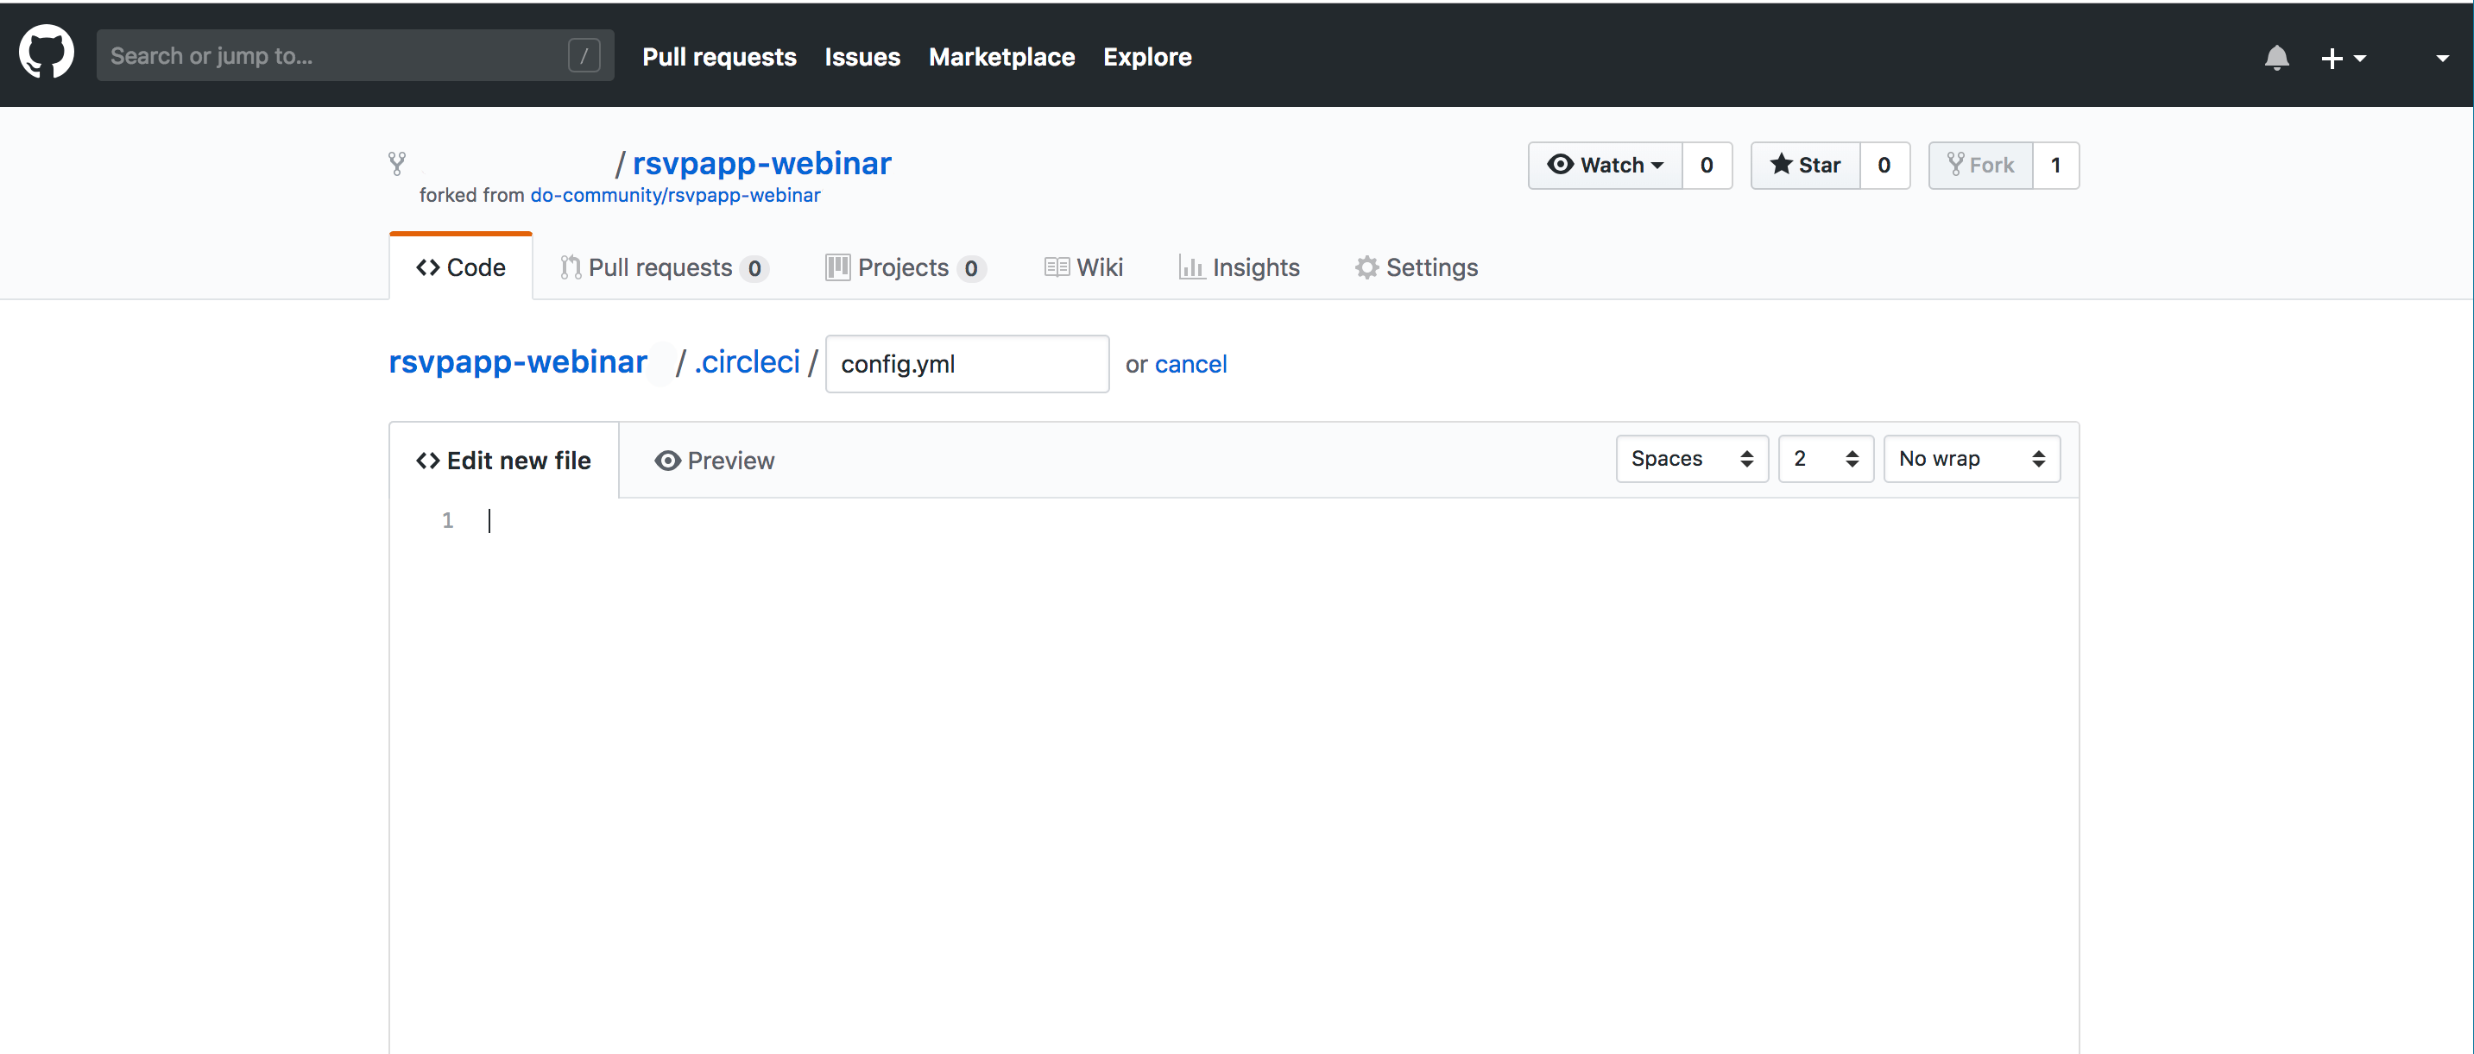
Task: Open the Spaces indent mode dropdown
Action: [x=1691, y=459]
